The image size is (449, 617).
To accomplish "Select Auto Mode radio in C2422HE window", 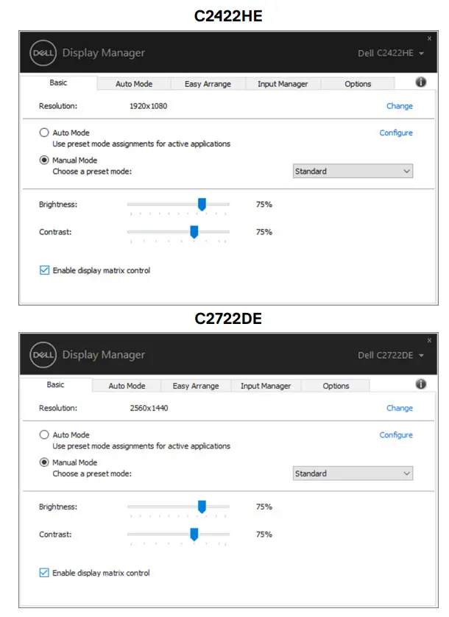I will tap(44, 133).
